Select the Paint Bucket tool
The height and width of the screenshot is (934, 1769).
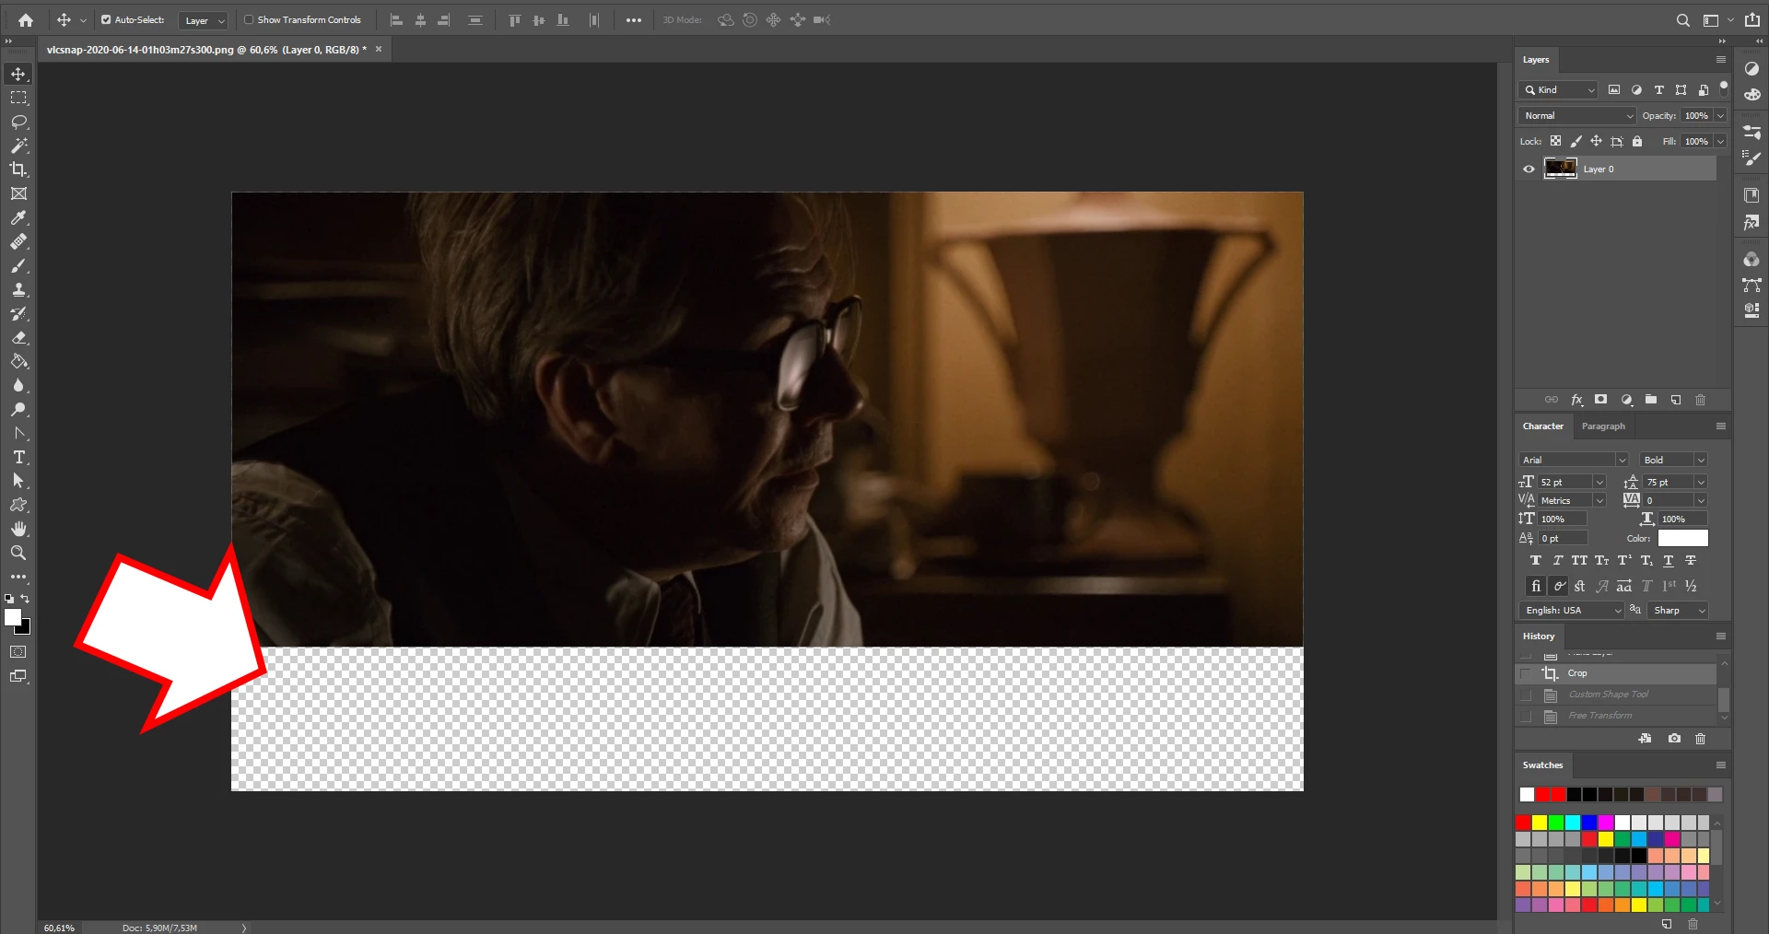18,361
